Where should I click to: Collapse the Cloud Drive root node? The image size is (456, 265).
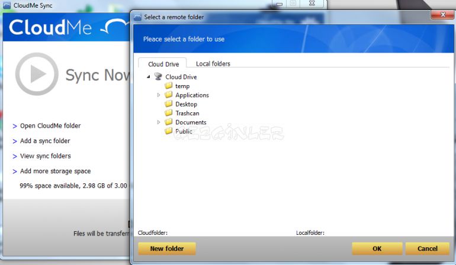pyautogui.click(x=148, y=77)
